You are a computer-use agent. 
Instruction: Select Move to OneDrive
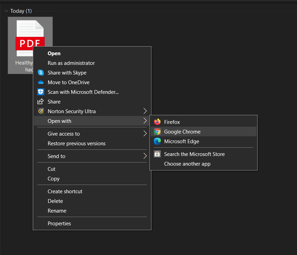pos(92,82)
